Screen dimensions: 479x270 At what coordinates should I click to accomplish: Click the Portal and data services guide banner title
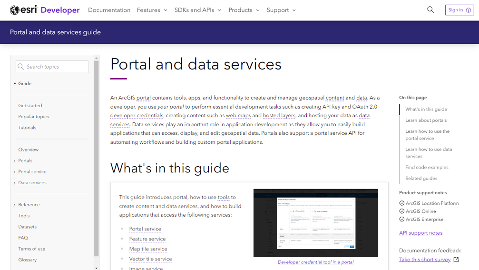click(55, 32)
